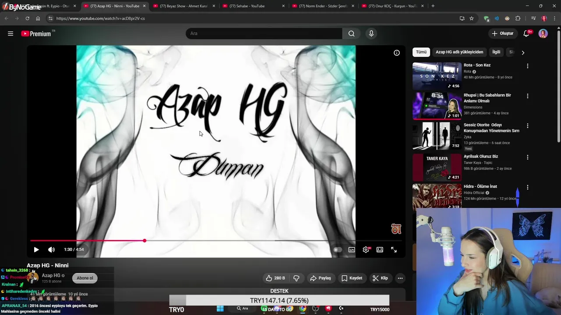Open Rota - Son Kez thumbnail
The width and height of the screenshot is (561, 315).
437,76
